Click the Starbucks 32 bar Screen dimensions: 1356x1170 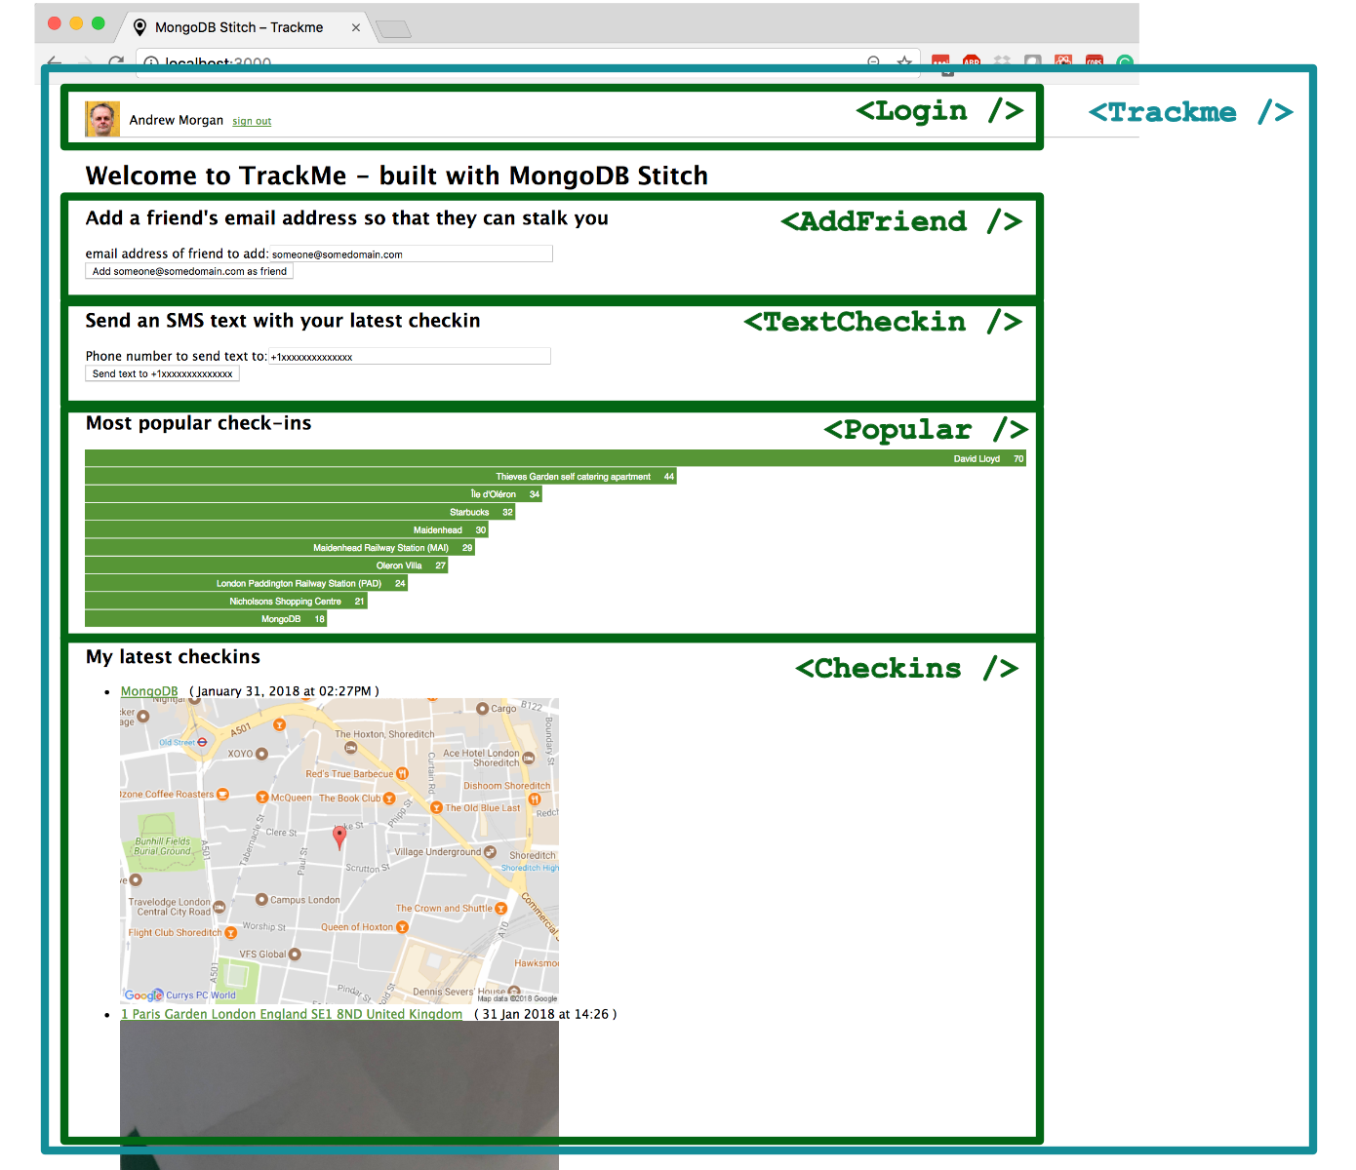click(299, 512)
